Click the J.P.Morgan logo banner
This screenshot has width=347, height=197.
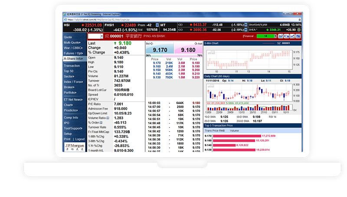75,147
